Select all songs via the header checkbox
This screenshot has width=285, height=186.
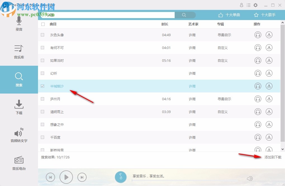coord(42,24)
